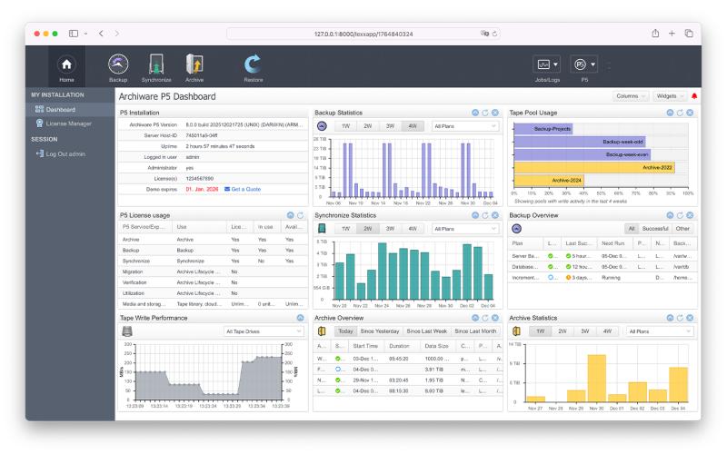Open the Synchronize module
The image size is (727, 454).
coord(156,67)
